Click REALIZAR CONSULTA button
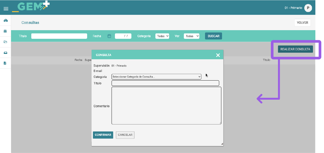This screenshot has height=153, width=324. [295, 49]
